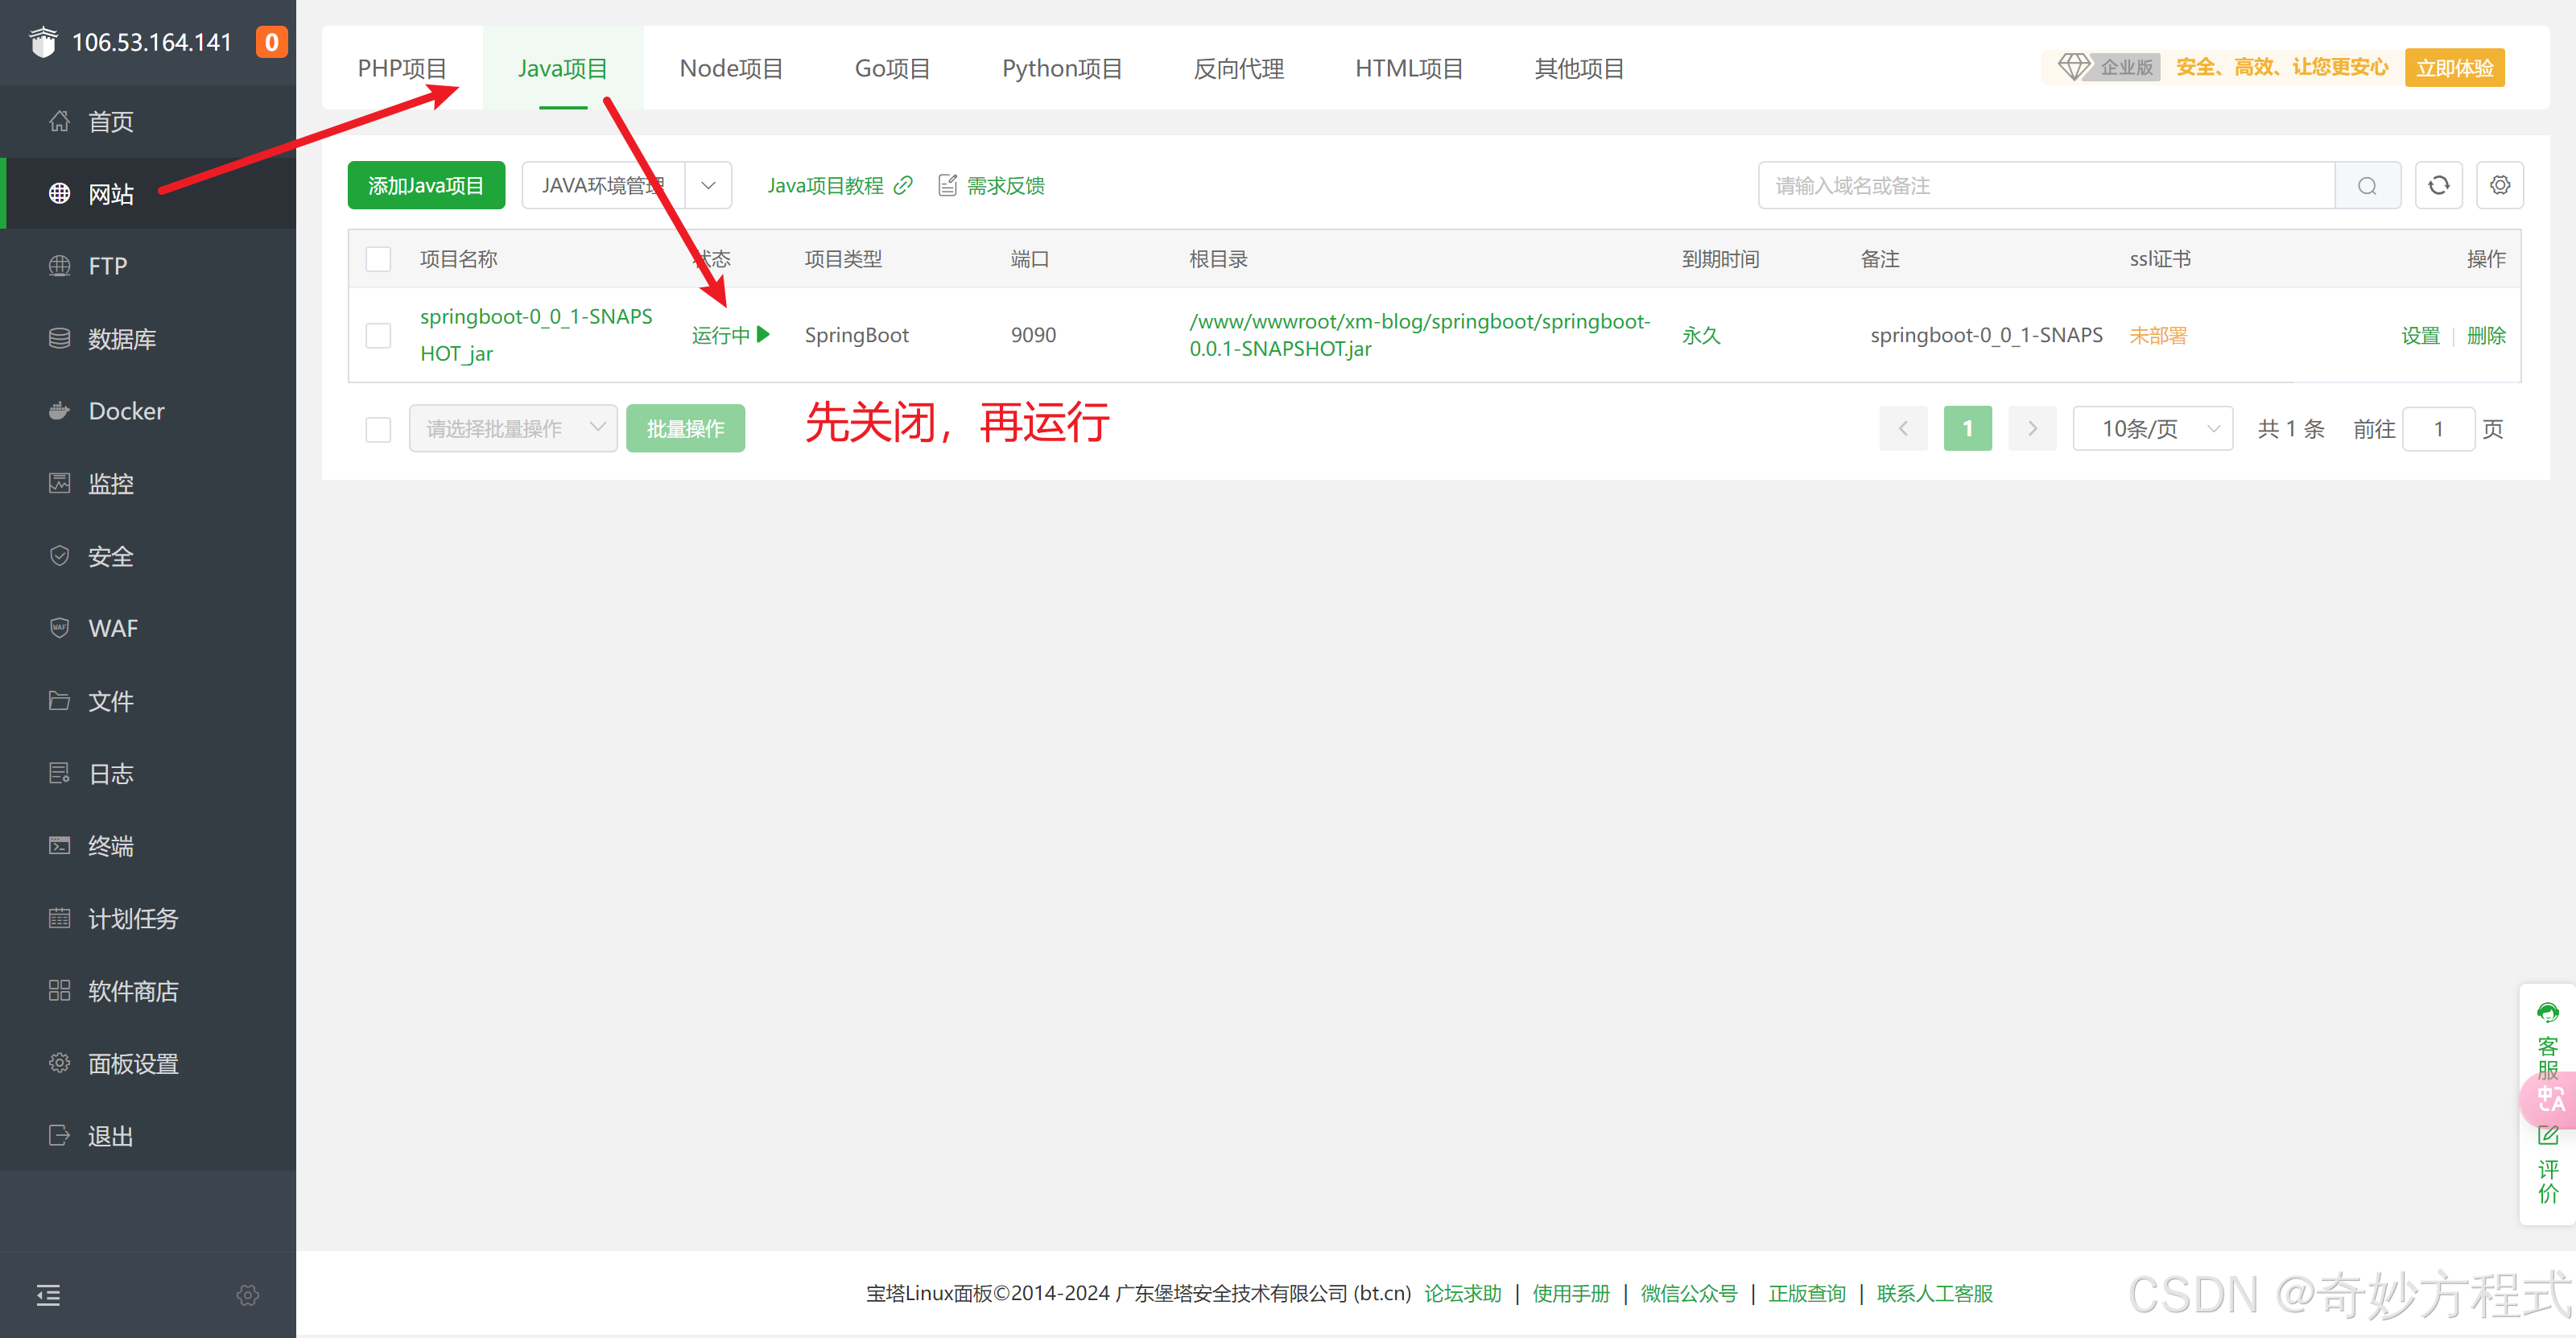Toggle 运行中 status of springboot project
The width and height of the screenshot is (2576, 1338).
(731, 335)
